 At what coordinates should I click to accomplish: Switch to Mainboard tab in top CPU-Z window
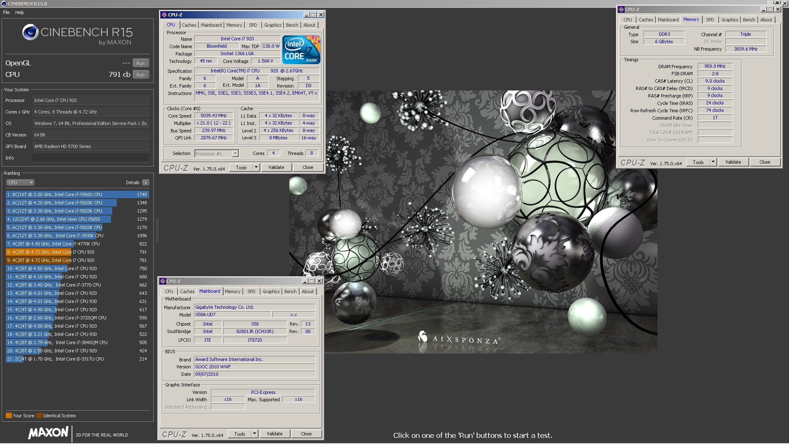click(x=211, y=25)
